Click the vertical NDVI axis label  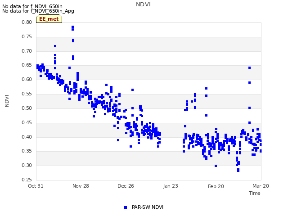coord(7,101)
